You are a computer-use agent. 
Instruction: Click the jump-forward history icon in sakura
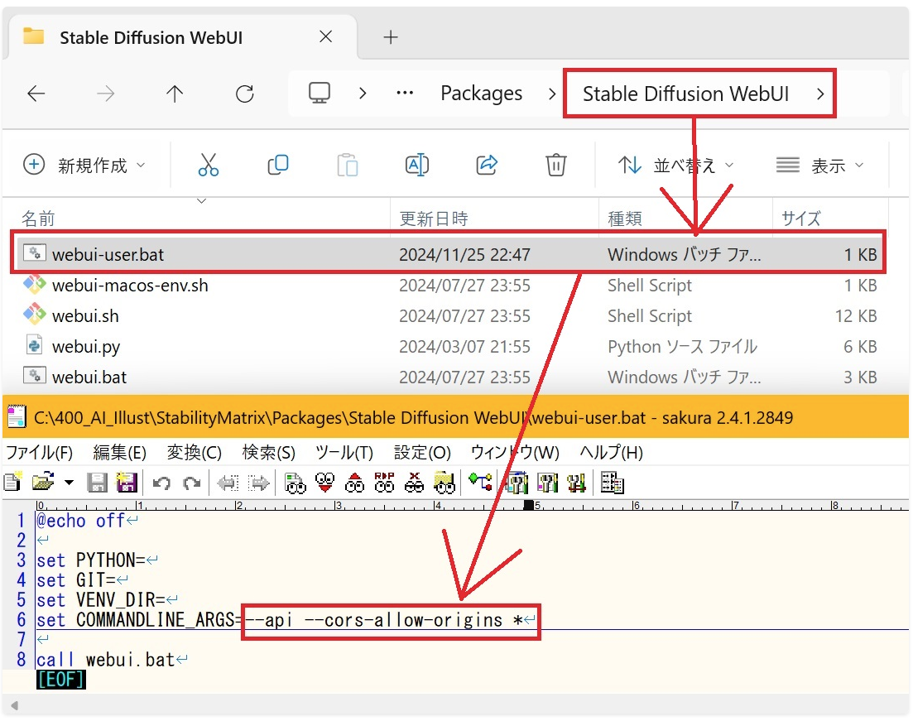(x=258, y=483)
